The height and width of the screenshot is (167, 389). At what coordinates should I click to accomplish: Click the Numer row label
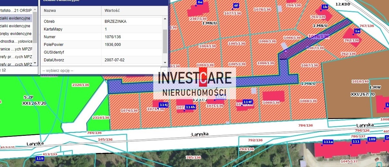[50, 37]
